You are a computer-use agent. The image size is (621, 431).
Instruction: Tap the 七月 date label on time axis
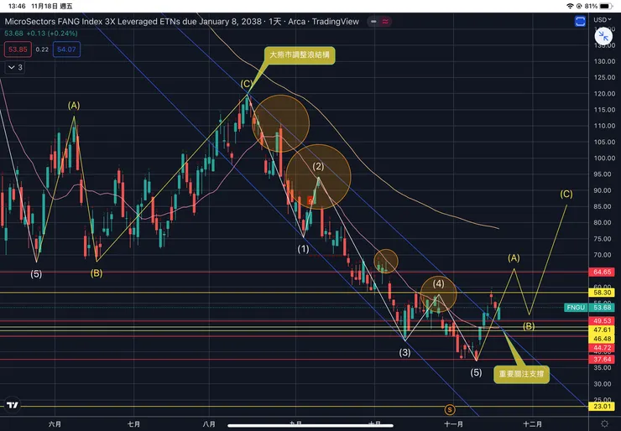click(x=134, y=424)
